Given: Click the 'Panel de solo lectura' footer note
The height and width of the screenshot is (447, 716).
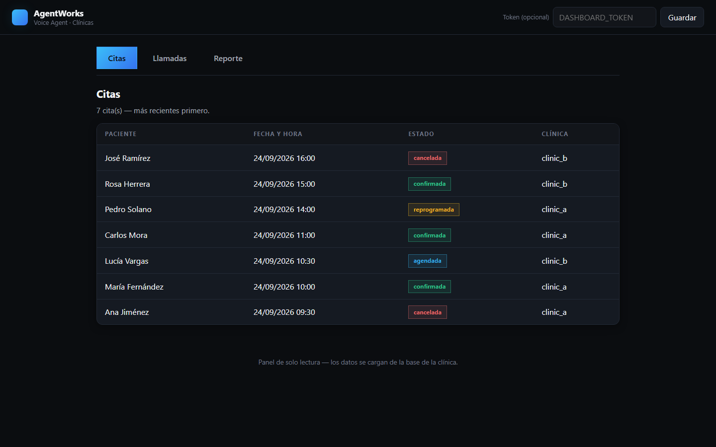Looking at the screenshot, I should pos(358,362).
